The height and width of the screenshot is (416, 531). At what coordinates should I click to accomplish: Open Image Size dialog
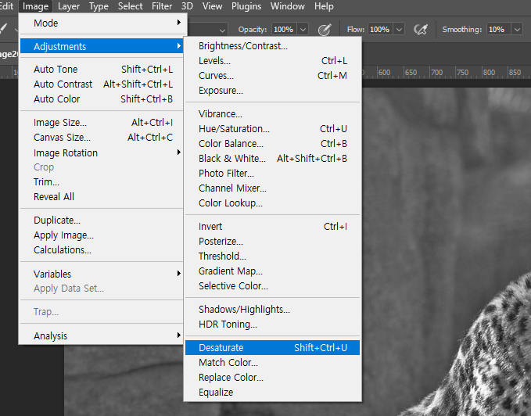pyautogui.click(x=101, y=122)
